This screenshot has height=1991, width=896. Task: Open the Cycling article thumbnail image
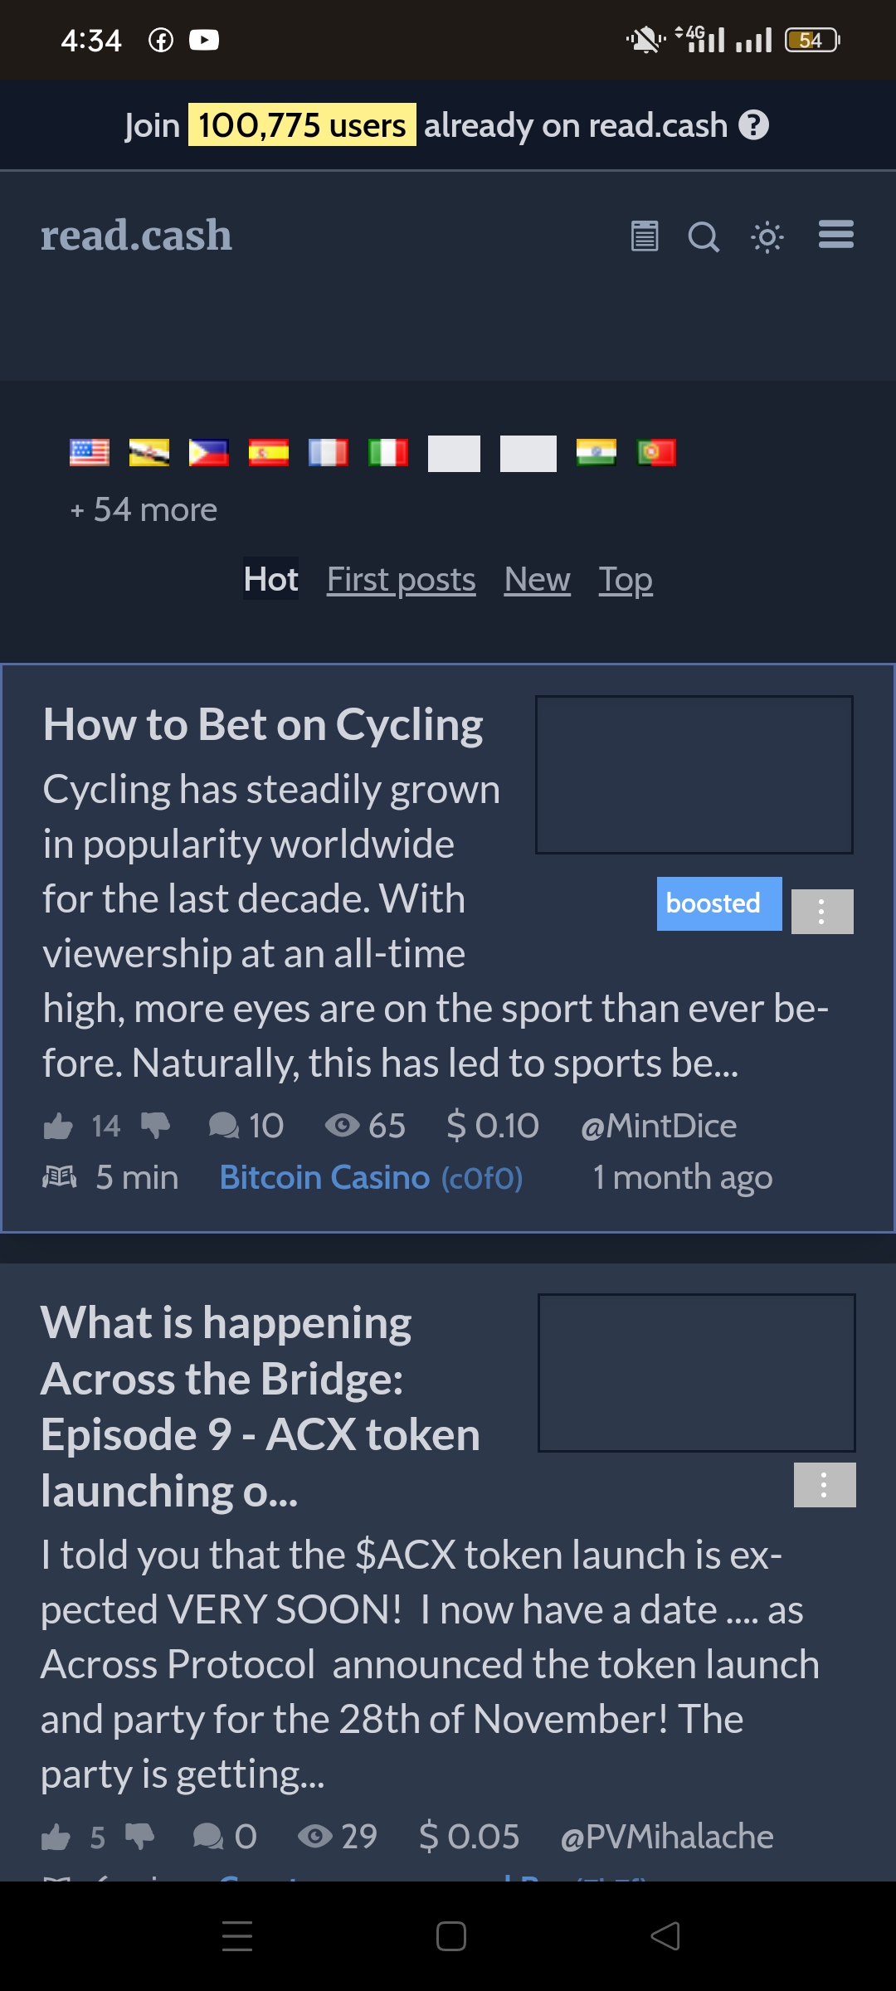694,775
